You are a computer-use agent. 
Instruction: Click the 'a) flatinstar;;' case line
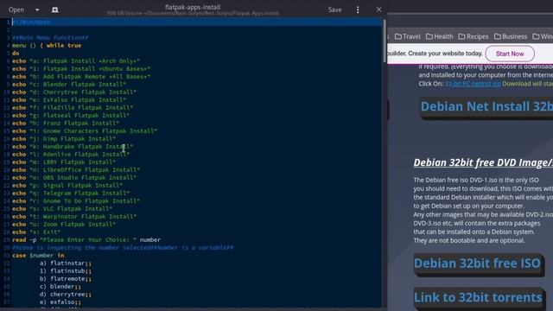(x=66, y=263)
